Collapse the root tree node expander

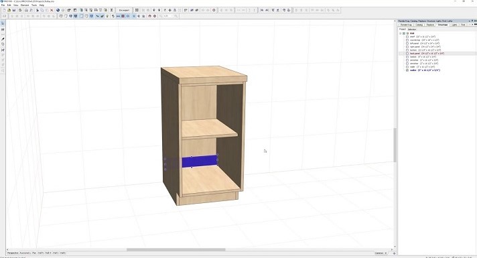[401, 34]
